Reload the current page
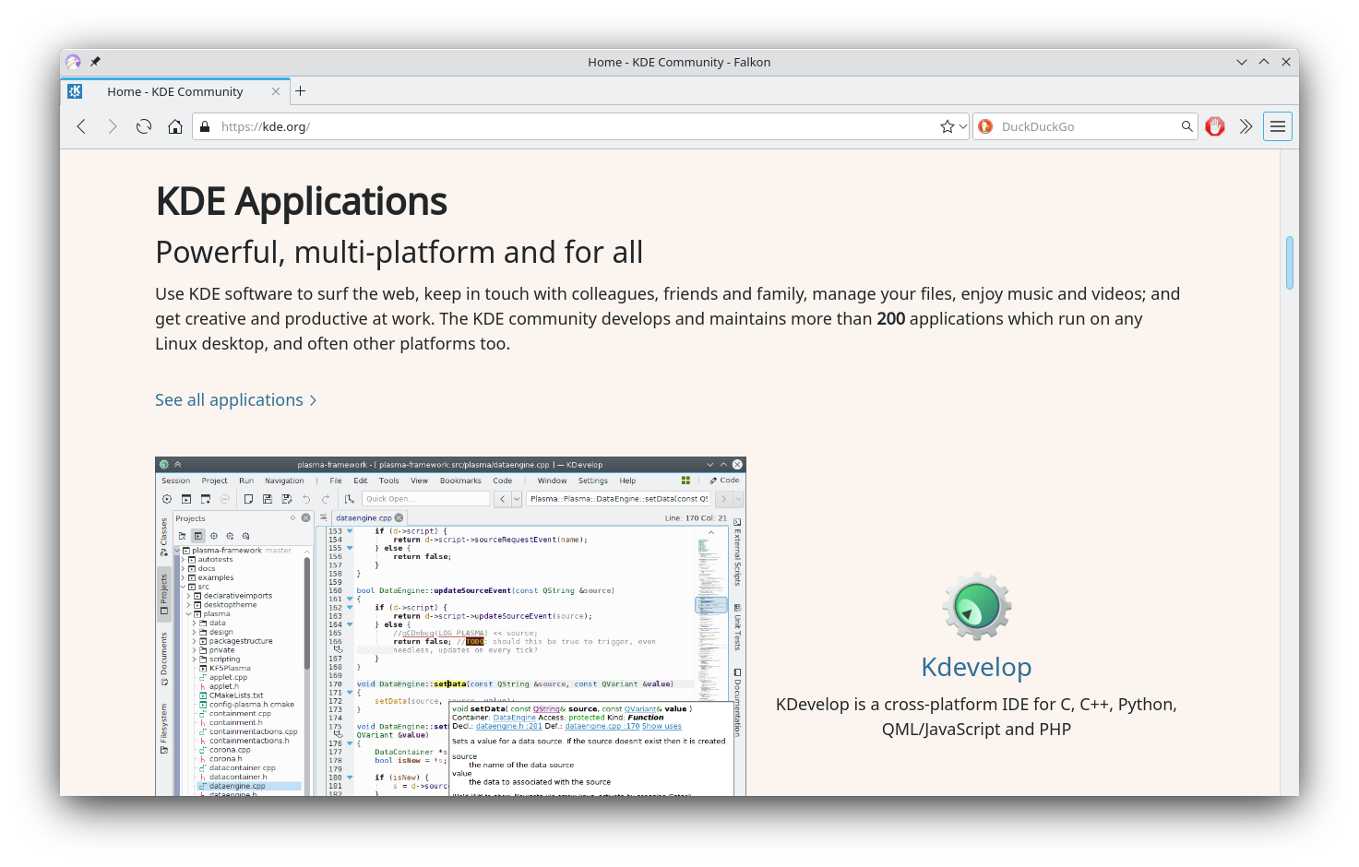The height and width of the screenshot is (867, 1359). [x=144, y=126]
